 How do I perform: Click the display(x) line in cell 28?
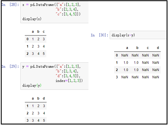pos(32,19)
